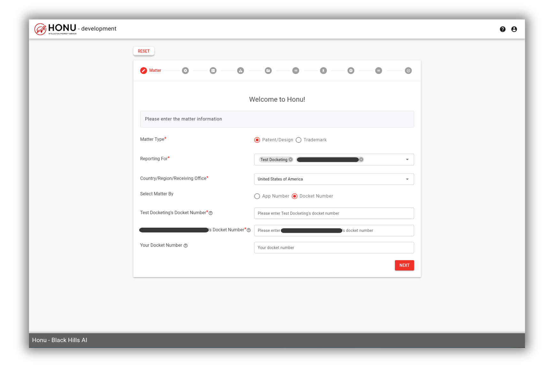The image size is (554, 367).
Task: Show help for redacted party's Docket Number
Action: 249,230
